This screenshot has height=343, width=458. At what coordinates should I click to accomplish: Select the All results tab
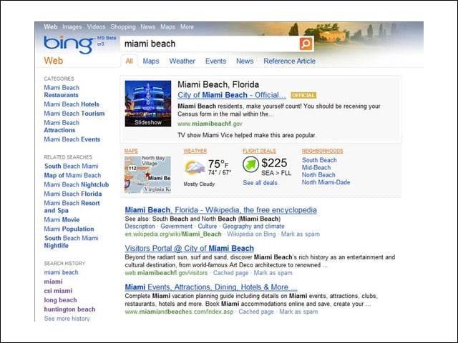[x=129, y=61]
